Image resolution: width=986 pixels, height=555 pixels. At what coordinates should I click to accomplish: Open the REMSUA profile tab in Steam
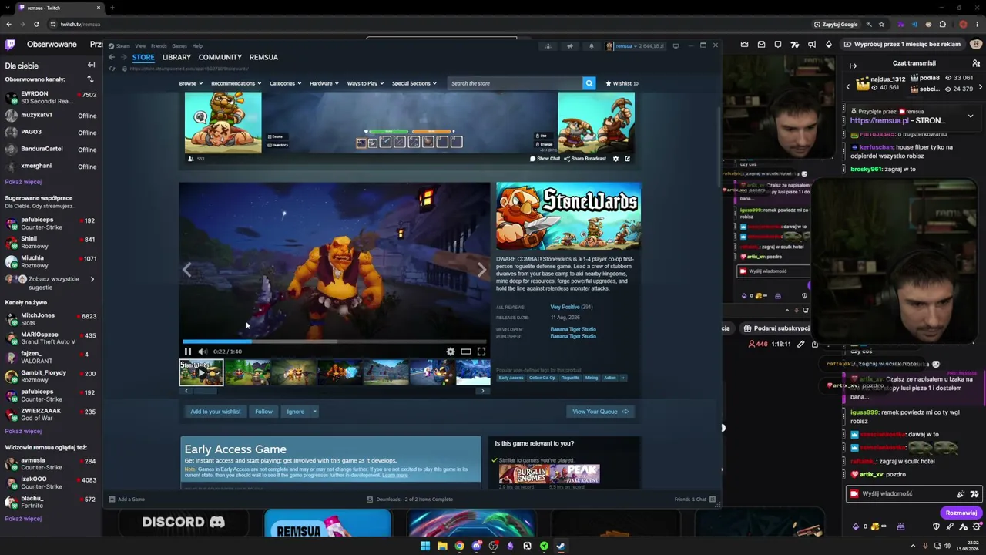pyautogui.click(x=263, y=57)
